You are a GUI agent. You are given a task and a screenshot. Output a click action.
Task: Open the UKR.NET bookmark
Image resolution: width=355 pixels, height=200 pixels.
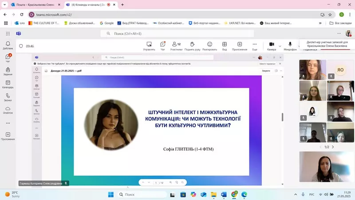point(240,23)
